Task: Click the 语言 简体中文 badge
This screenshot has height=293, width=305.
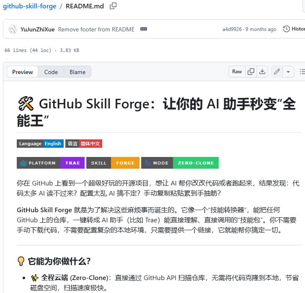Action: [x=84, y=144]
